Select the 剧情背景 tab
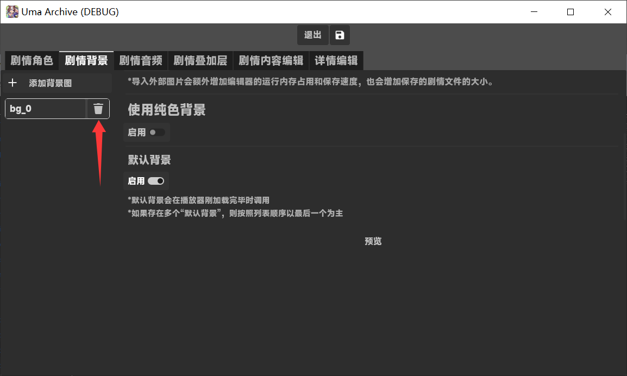This screenshot has height=376, width=627. (x=86, y=60)
